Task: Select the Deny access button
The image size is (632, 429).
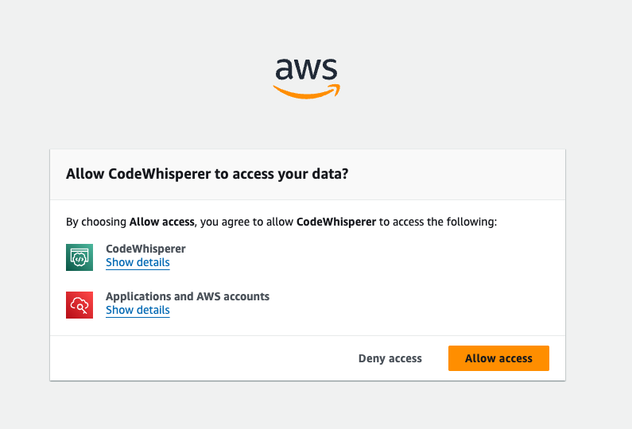Action: coord(390,358)
